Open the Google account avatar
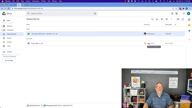The width and height of the screenshot is (192, 108). [x=189, y=13]
